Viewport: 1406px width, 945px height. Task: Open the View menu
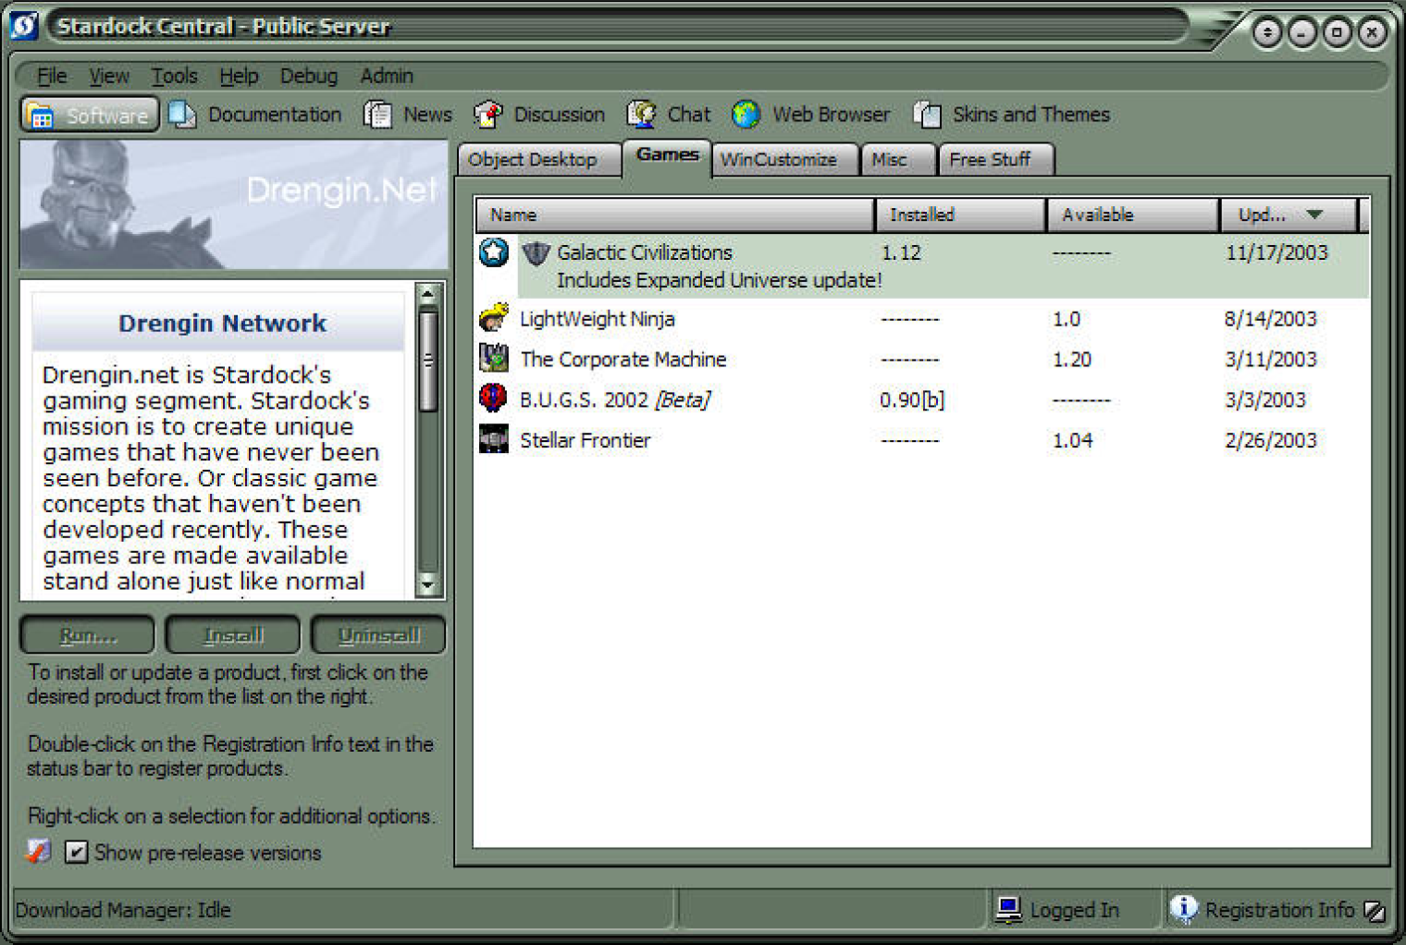point(109,76)
